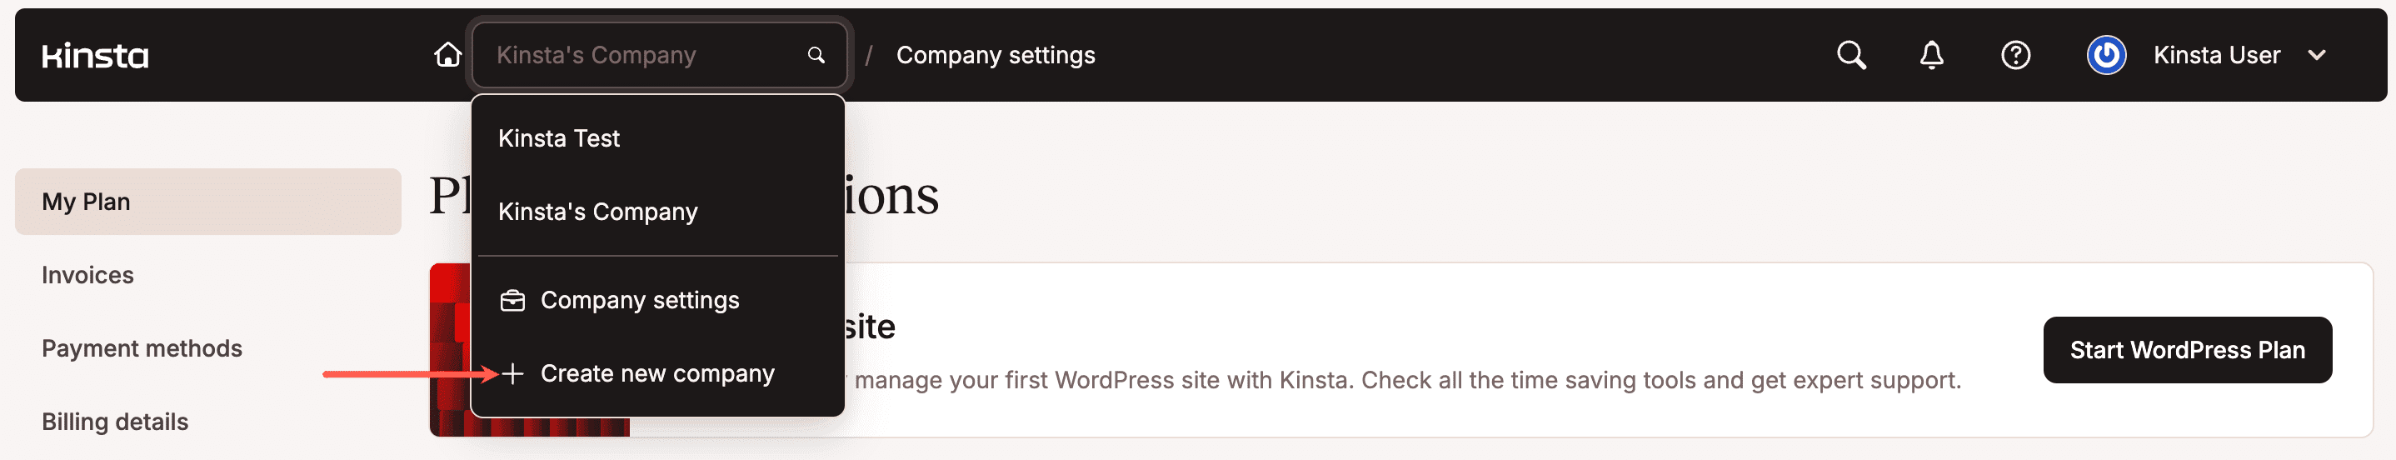Open the help question mark icon
Screen dimensions: 2396x460
pyautogui.click(x=2014, y=56)
